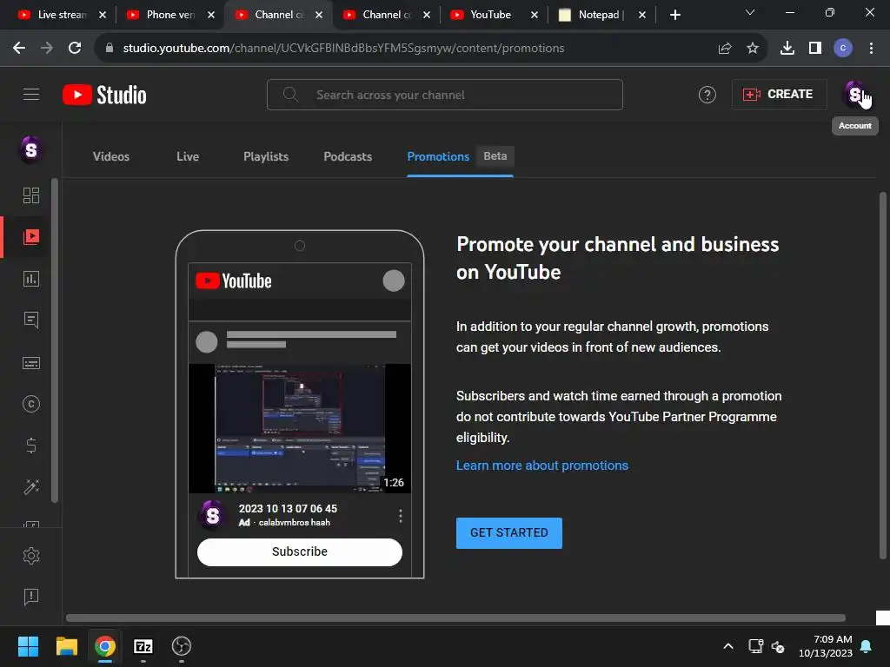Open browser downloads icon
Image resolution: width=890 pixels, height=667 pixels.
click(x=787, y=49)
